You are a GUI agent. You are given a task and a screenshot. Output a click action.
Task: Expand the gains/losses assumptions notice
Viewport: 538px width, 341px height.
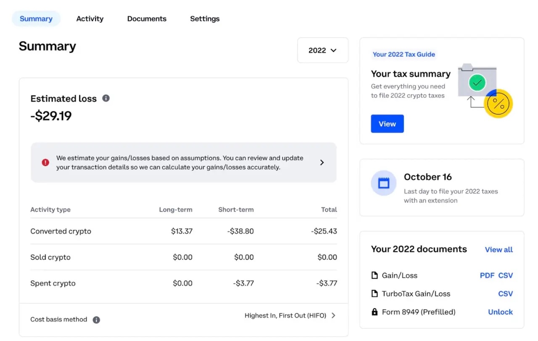pos(322,162)
